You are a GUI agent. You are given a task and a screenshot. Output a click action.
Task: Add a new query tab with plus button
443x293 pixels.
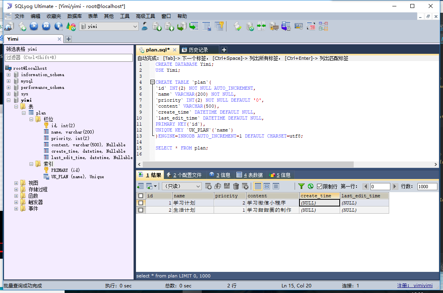click(224, 50)
